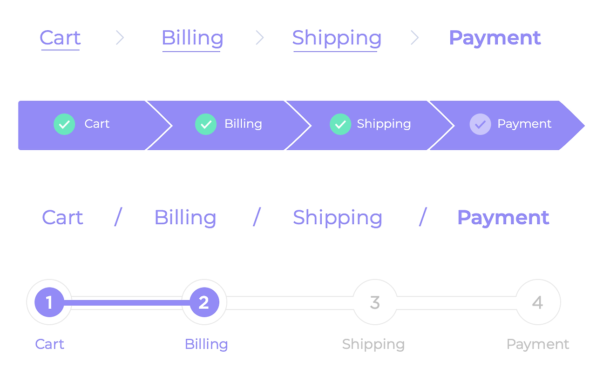Select Payment in the top breadcrumb trail
This screenshot has height=381, width=596.
[x=494, y=38]
